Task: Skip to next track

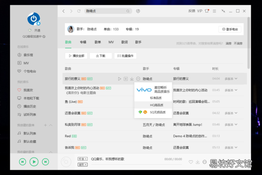Action: click(46, 162)
